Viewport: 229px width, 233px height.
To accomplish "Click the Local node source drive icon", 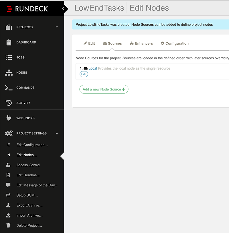I will 86,68.
